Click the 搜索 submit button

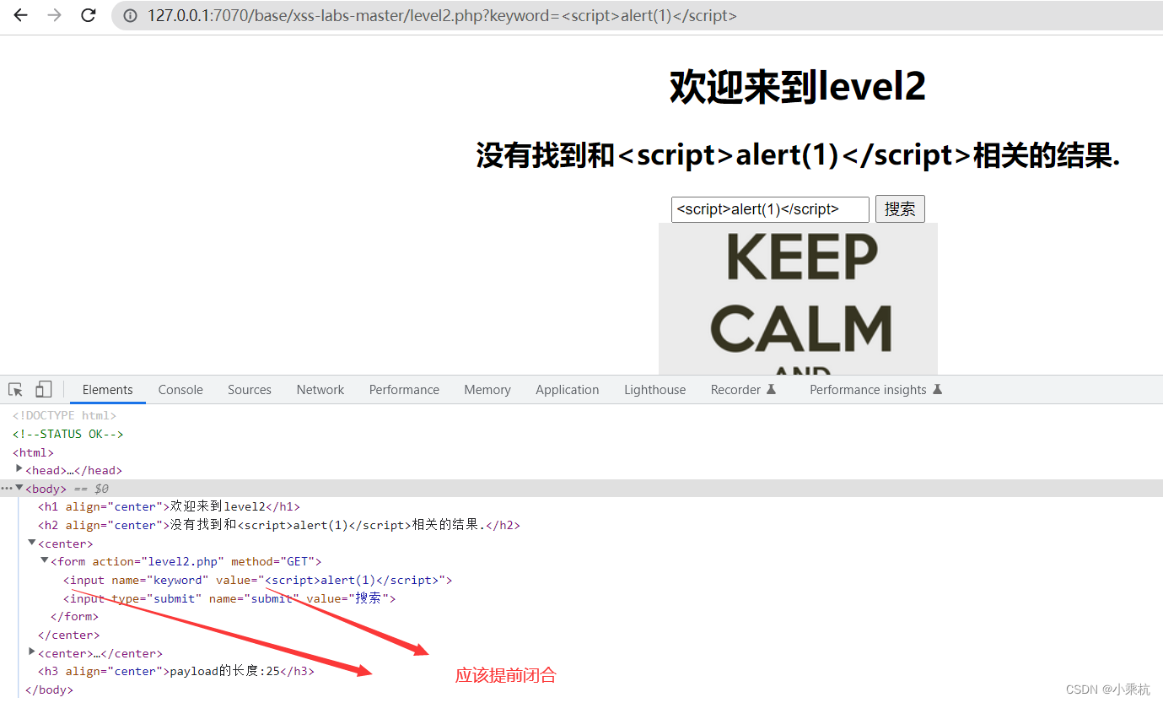click(900, 209)
